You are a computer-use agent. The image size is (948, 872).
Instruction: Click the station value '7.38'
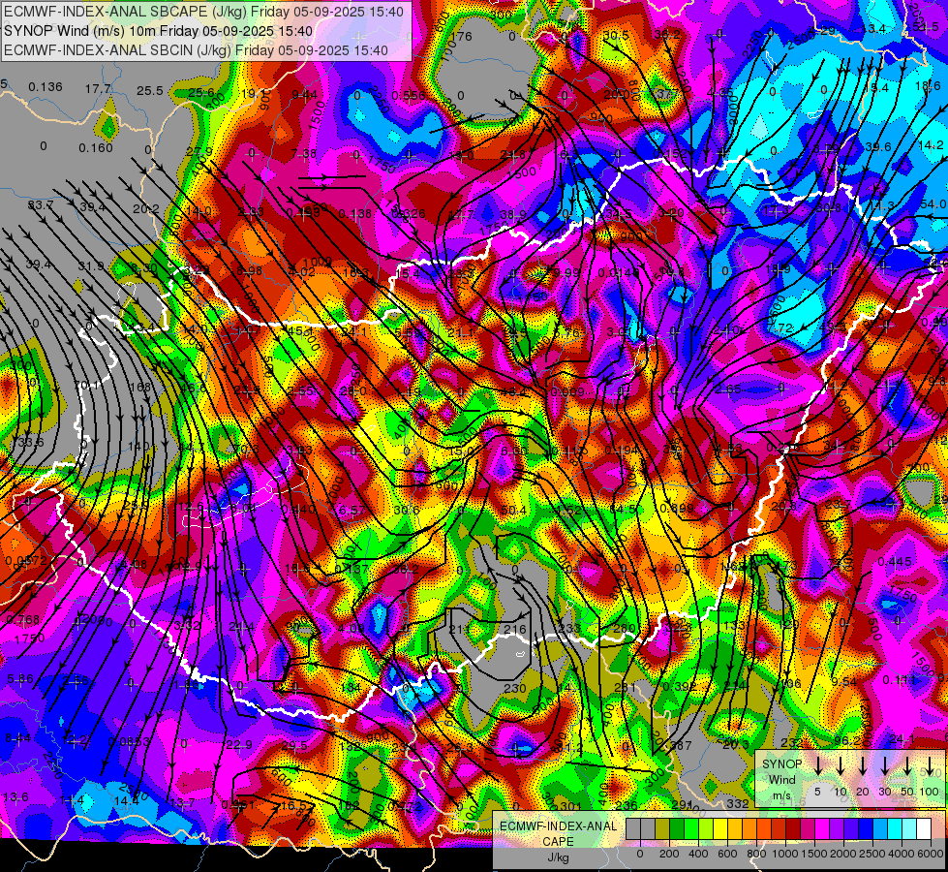(304, 154)
